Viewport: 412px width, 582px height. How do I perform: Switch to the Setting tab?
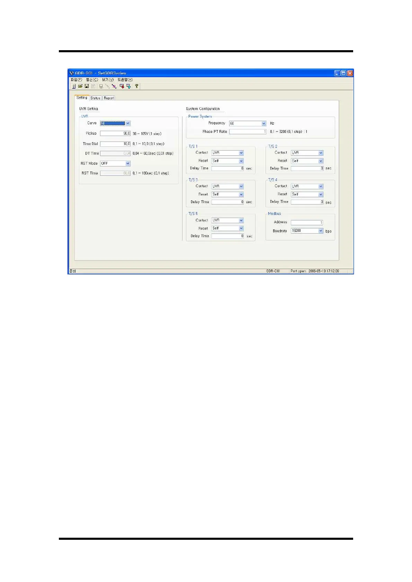pos(82,98)
